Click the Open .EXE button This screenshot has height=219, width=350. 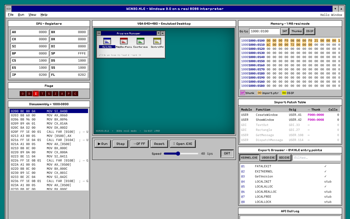coord(183,144)
